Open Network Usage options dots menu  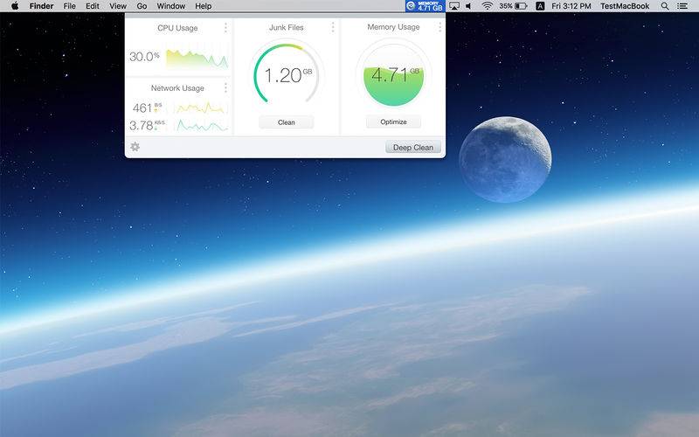(225, 88)
